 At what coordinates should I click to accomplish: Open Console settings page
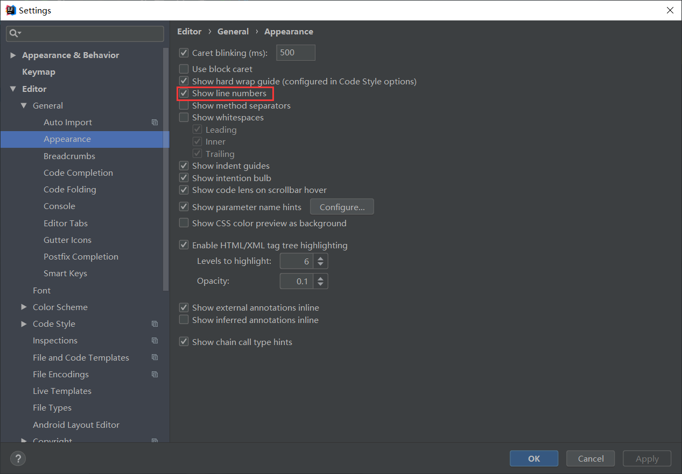click(x=59, y=206)
